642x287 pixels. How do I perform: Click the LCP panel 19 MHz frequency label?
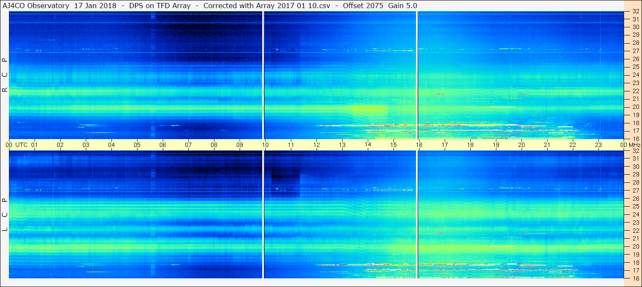(636, 255)
